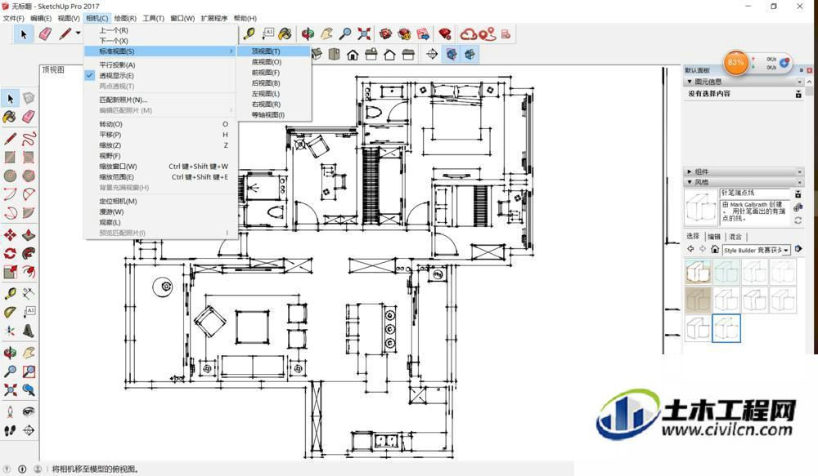Select the 3D Text tool

tap(29, 331)
